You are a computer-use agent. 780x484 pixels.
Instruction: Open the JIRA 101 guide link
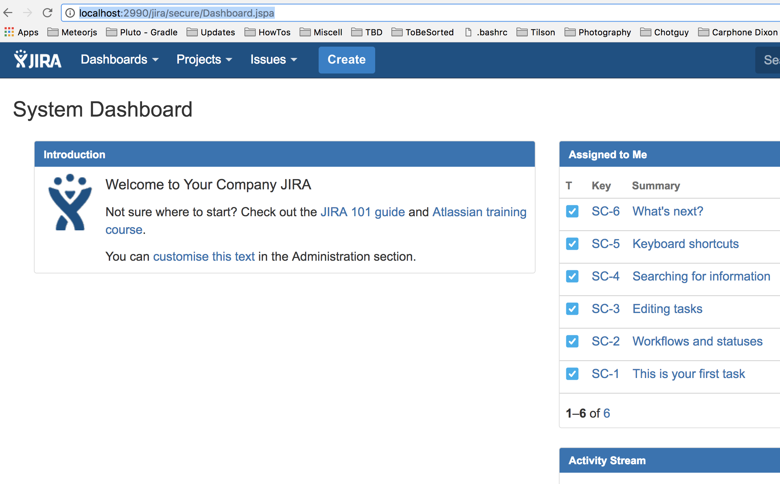coord(362,212)
